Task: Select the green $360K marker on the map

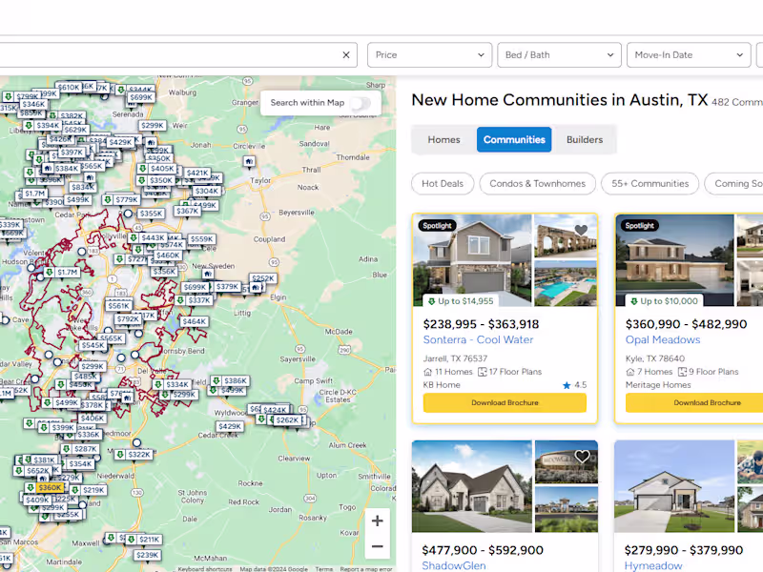Action: (50, 487)
